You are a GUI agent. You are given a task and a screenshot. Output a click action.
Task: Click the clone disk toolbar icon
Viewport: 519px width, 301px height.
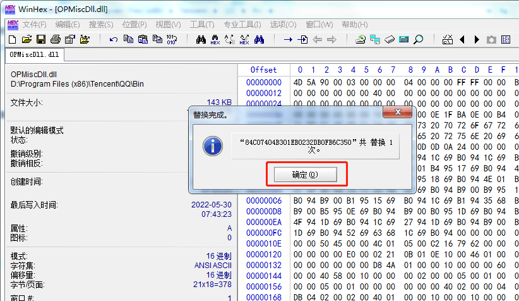(375, 39)
